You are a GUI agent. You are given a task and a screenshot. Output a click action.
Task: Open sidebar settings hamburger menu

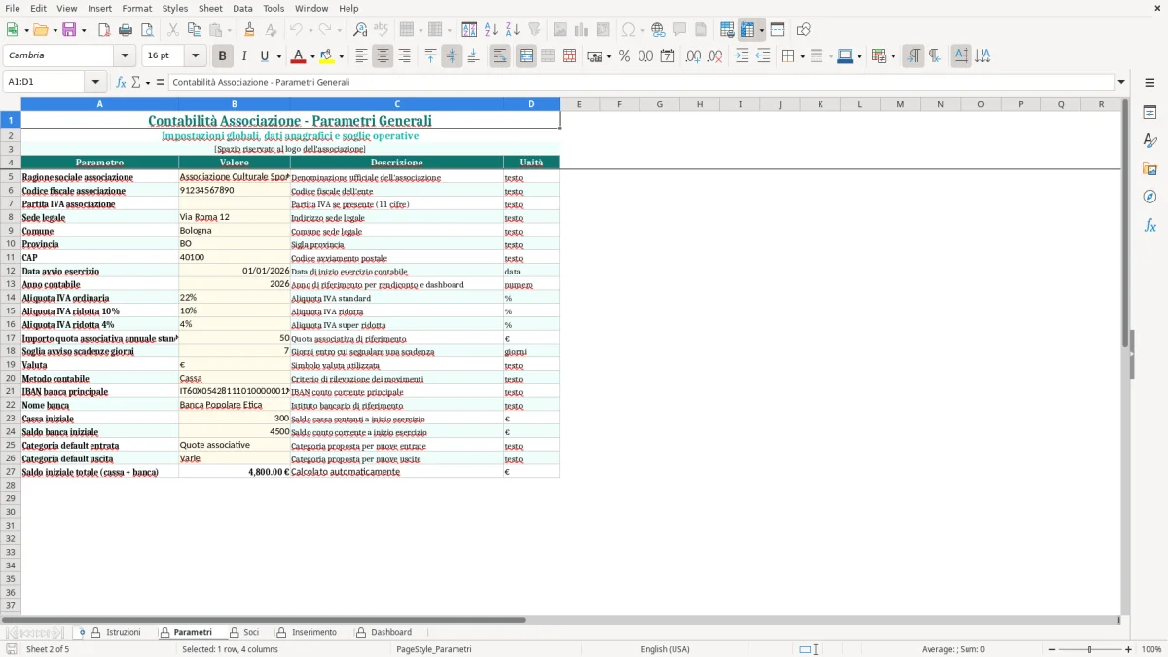coord(1150,82)
